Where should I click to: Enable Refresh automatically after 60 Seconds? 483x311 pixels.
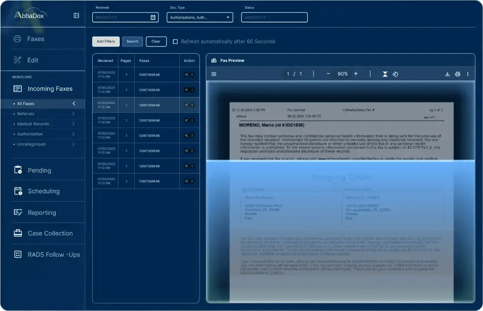click(x=175, y=42)
